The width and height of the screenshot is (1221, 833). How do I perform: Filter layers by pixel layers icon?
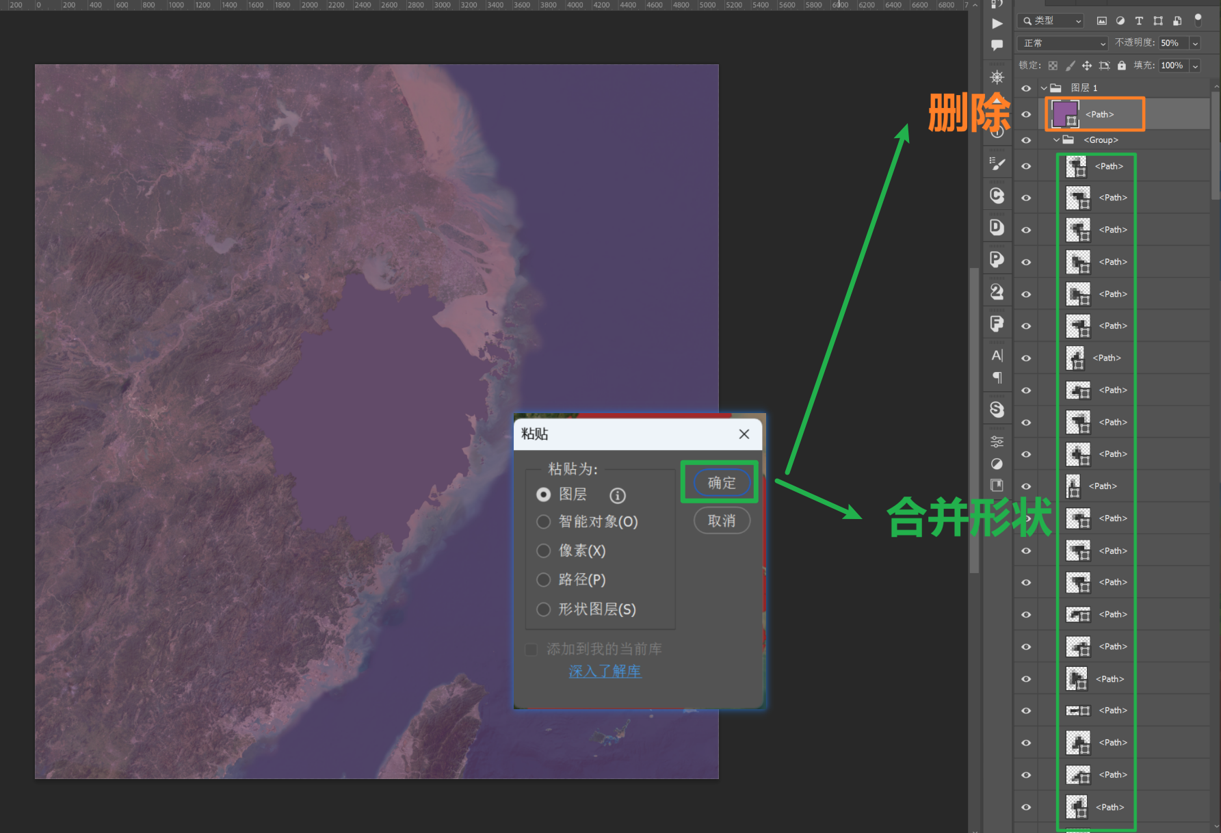tap(1102, 21)
